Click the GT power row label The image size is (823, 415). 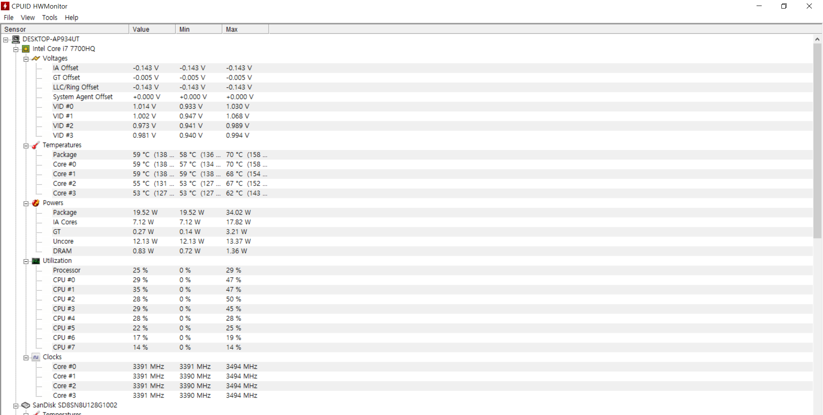pos(57,232)
